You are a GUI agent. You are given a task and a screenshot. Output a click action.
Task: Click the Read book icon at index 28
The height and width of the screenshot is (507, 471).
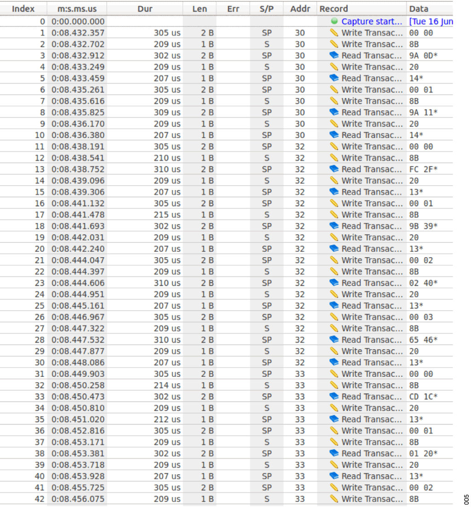tap(334, 340)
